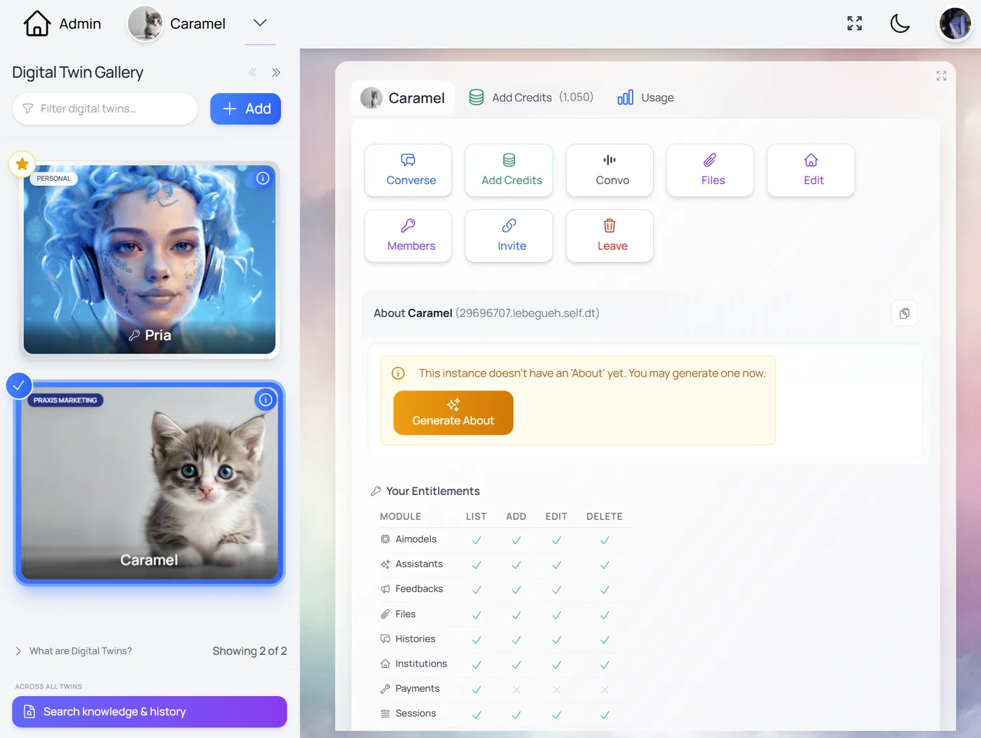Toggle fullscreen mode icon in header
This screenshot has height=738, width=981.
pos(854,23)
